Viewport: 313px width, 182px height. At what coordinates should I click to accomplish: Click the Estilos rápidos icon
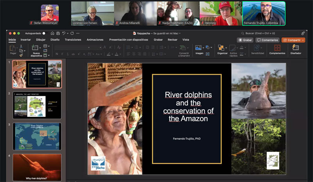[x=232, y=48]
